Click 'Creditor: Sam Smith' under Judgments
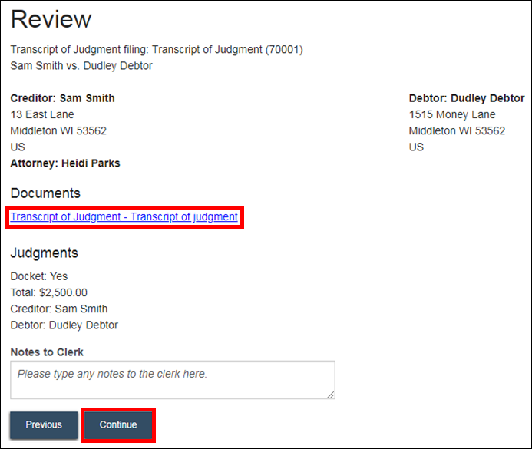532x449 pixels. pos(59,309)
